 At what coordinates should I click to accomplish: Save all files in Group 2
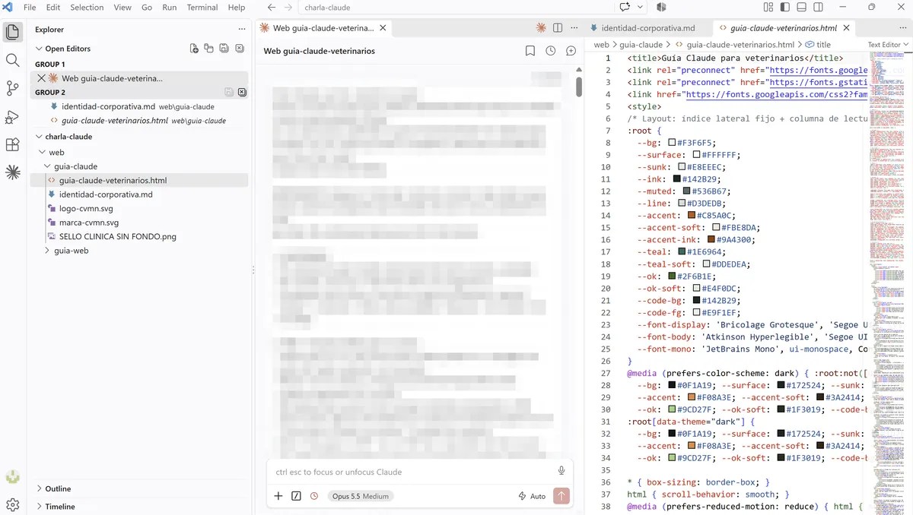click(x=228, y=92)
